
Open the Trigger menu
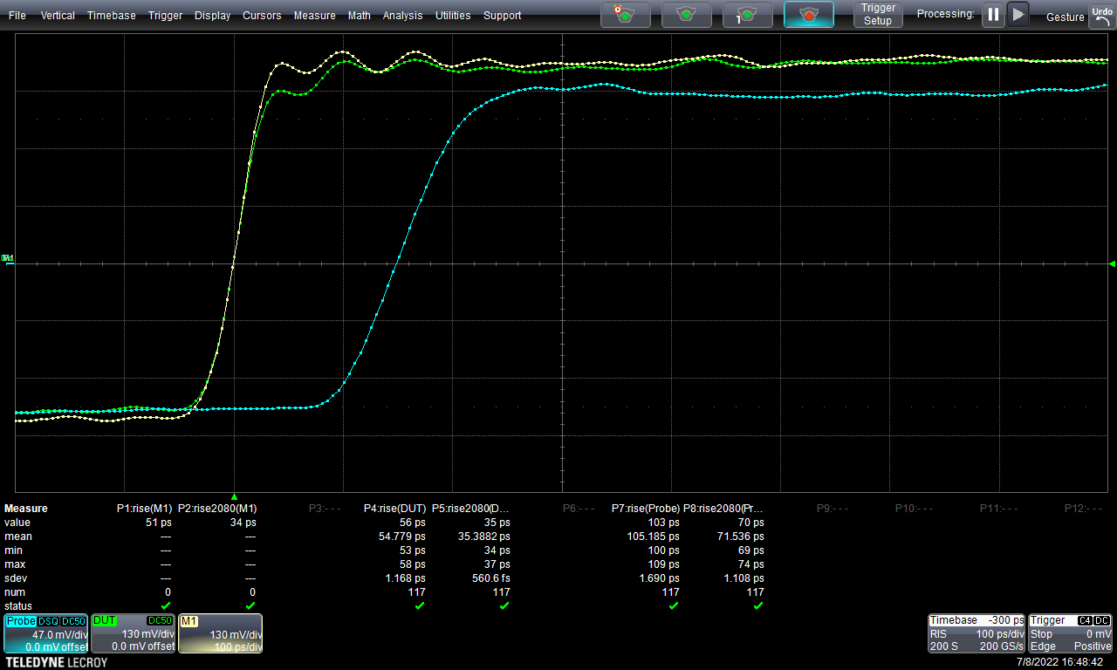click(x=166, y=16)
